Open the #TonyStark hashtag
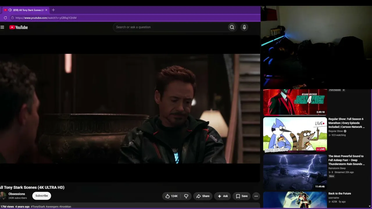 point(38,207)
